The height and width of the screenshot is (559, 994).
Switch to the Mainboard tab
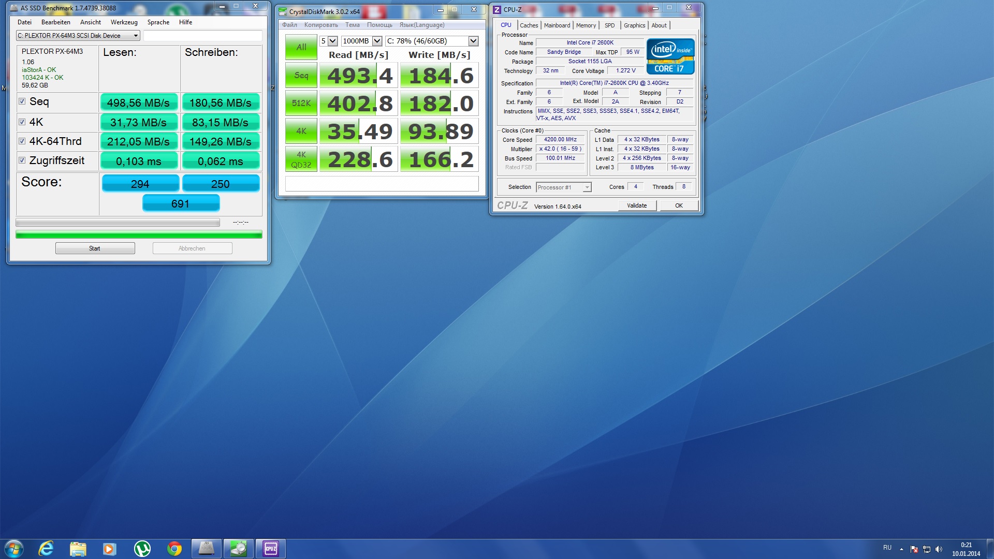[557, 25]
